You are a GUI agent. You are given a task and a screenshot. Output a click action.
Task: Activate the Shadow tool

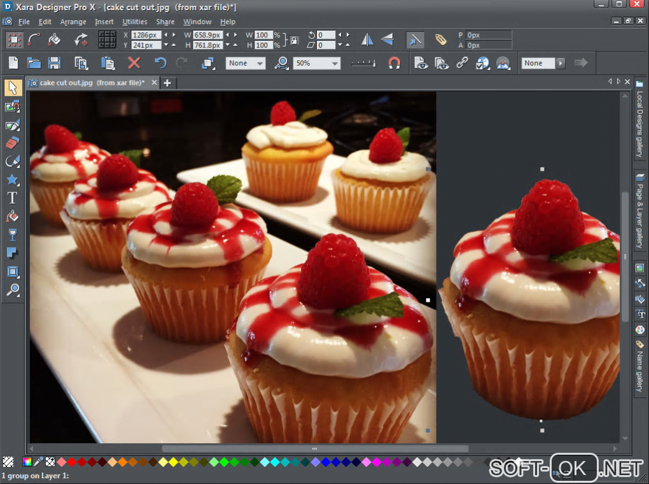pyautogui.click(x=12, y=253)
